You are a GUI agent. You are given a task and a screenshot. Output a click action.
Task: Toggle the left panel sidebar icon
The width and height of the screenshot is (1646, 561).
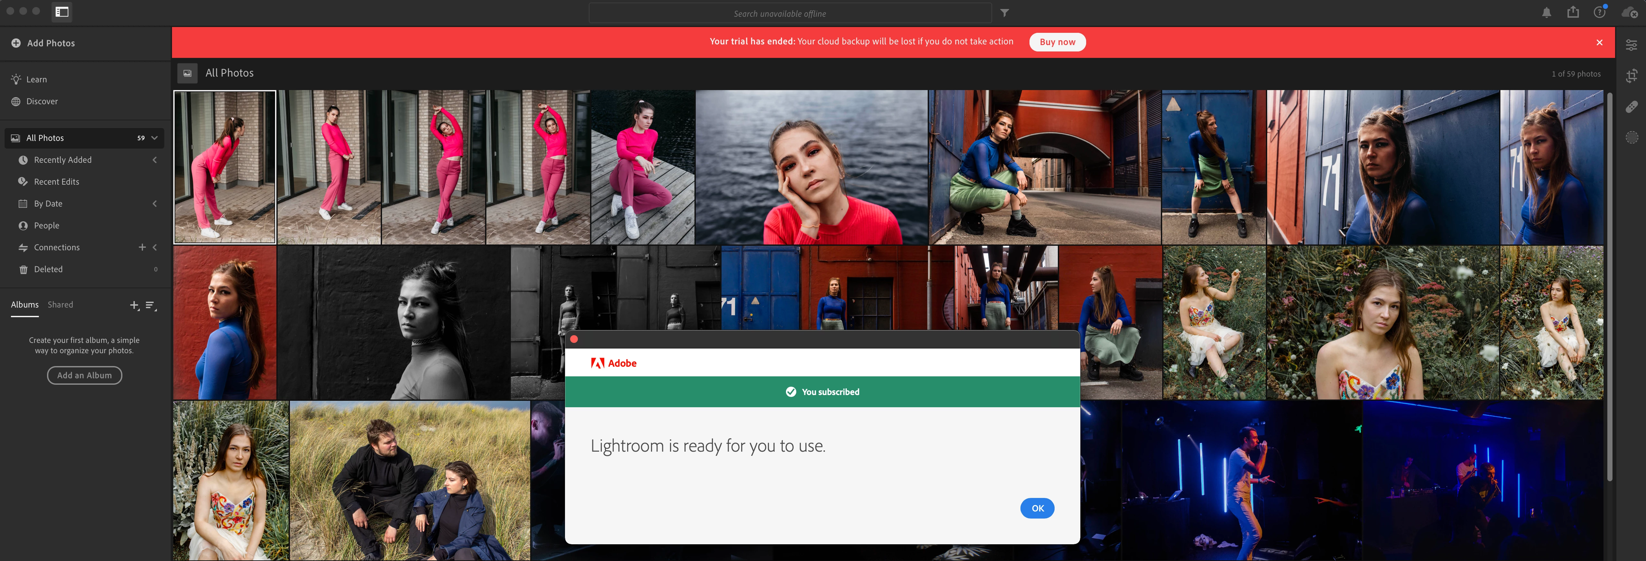point(62,12)
